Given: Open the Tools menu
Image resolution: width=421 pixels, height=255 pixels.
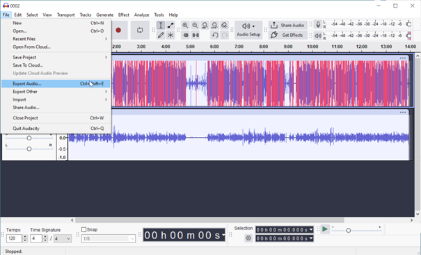Looking at the screenshot, I should (159, 15).
